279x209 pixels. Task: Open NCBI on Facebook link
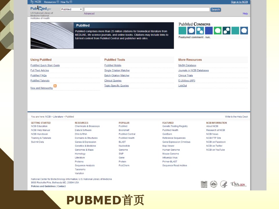[216, 142]
